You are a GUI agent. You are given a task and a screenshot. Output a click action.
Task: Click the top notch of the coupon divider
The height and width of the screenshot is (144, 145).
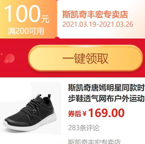tap(57, 0)
